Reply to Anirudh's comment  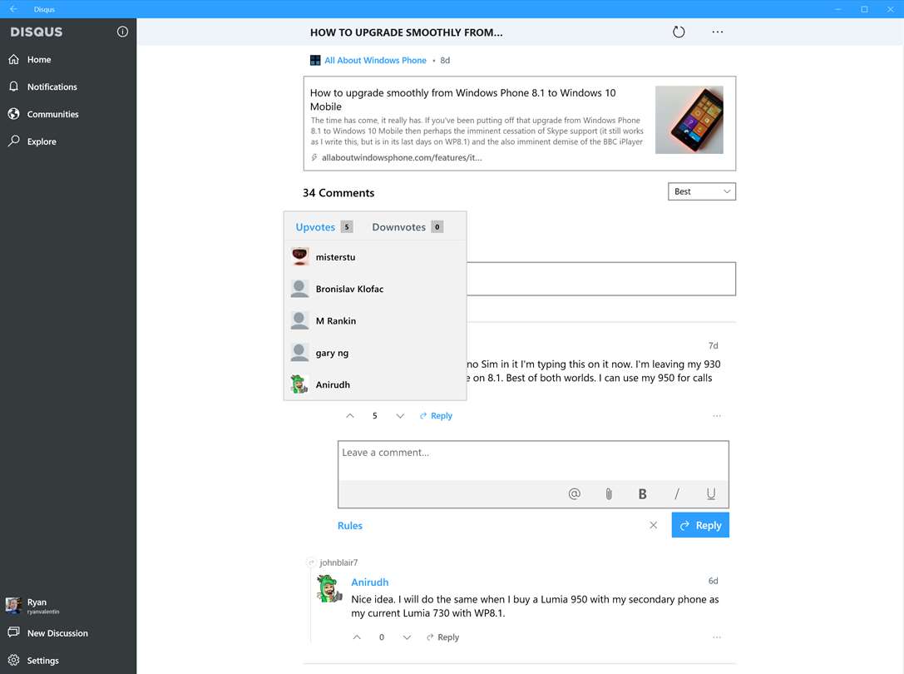click(442, 637)
